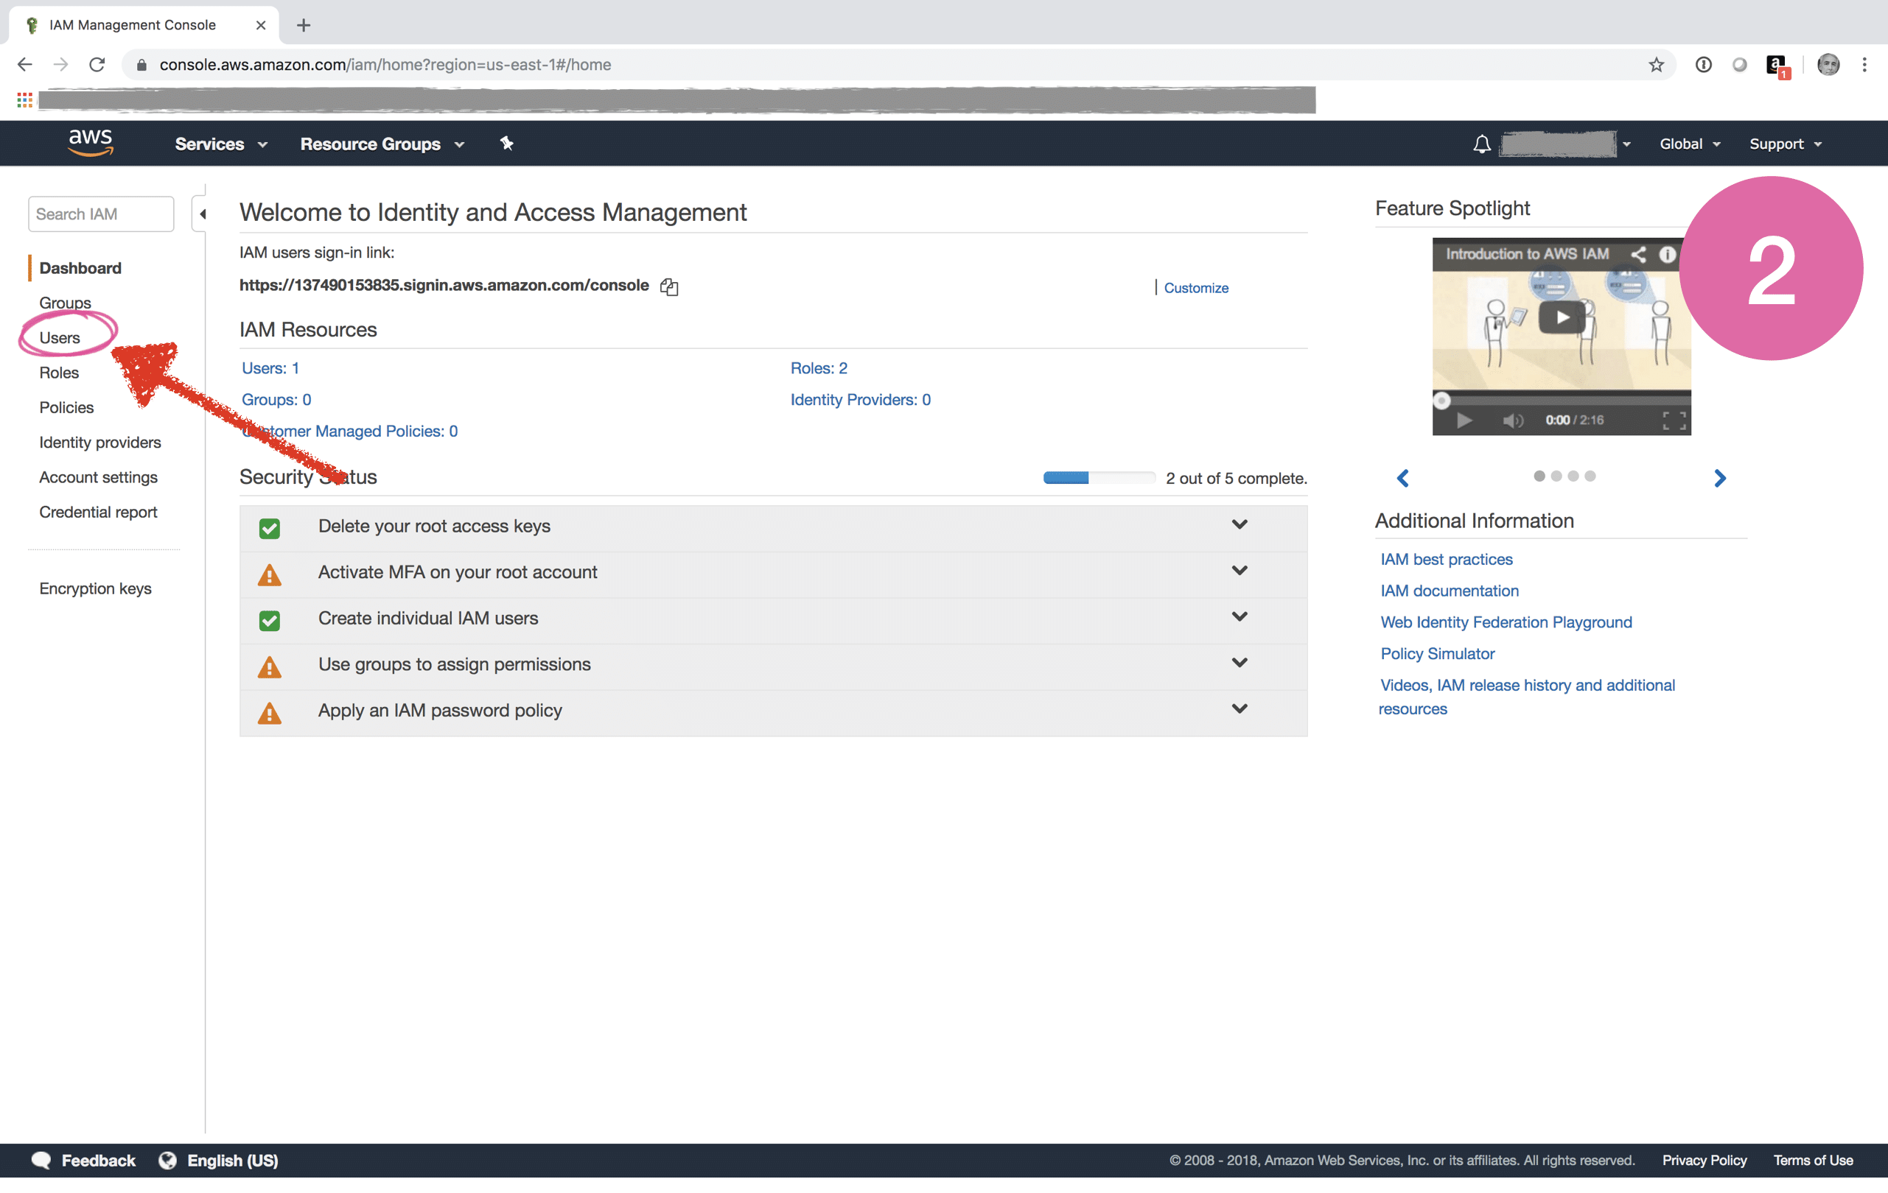Image resolution: width=1888 pixels, height=1193 pixels.
Task: Click the Groups: 0 resource link
Action: (276, 399)
